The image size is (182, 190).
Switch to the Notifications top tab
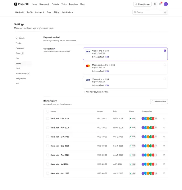67,12
